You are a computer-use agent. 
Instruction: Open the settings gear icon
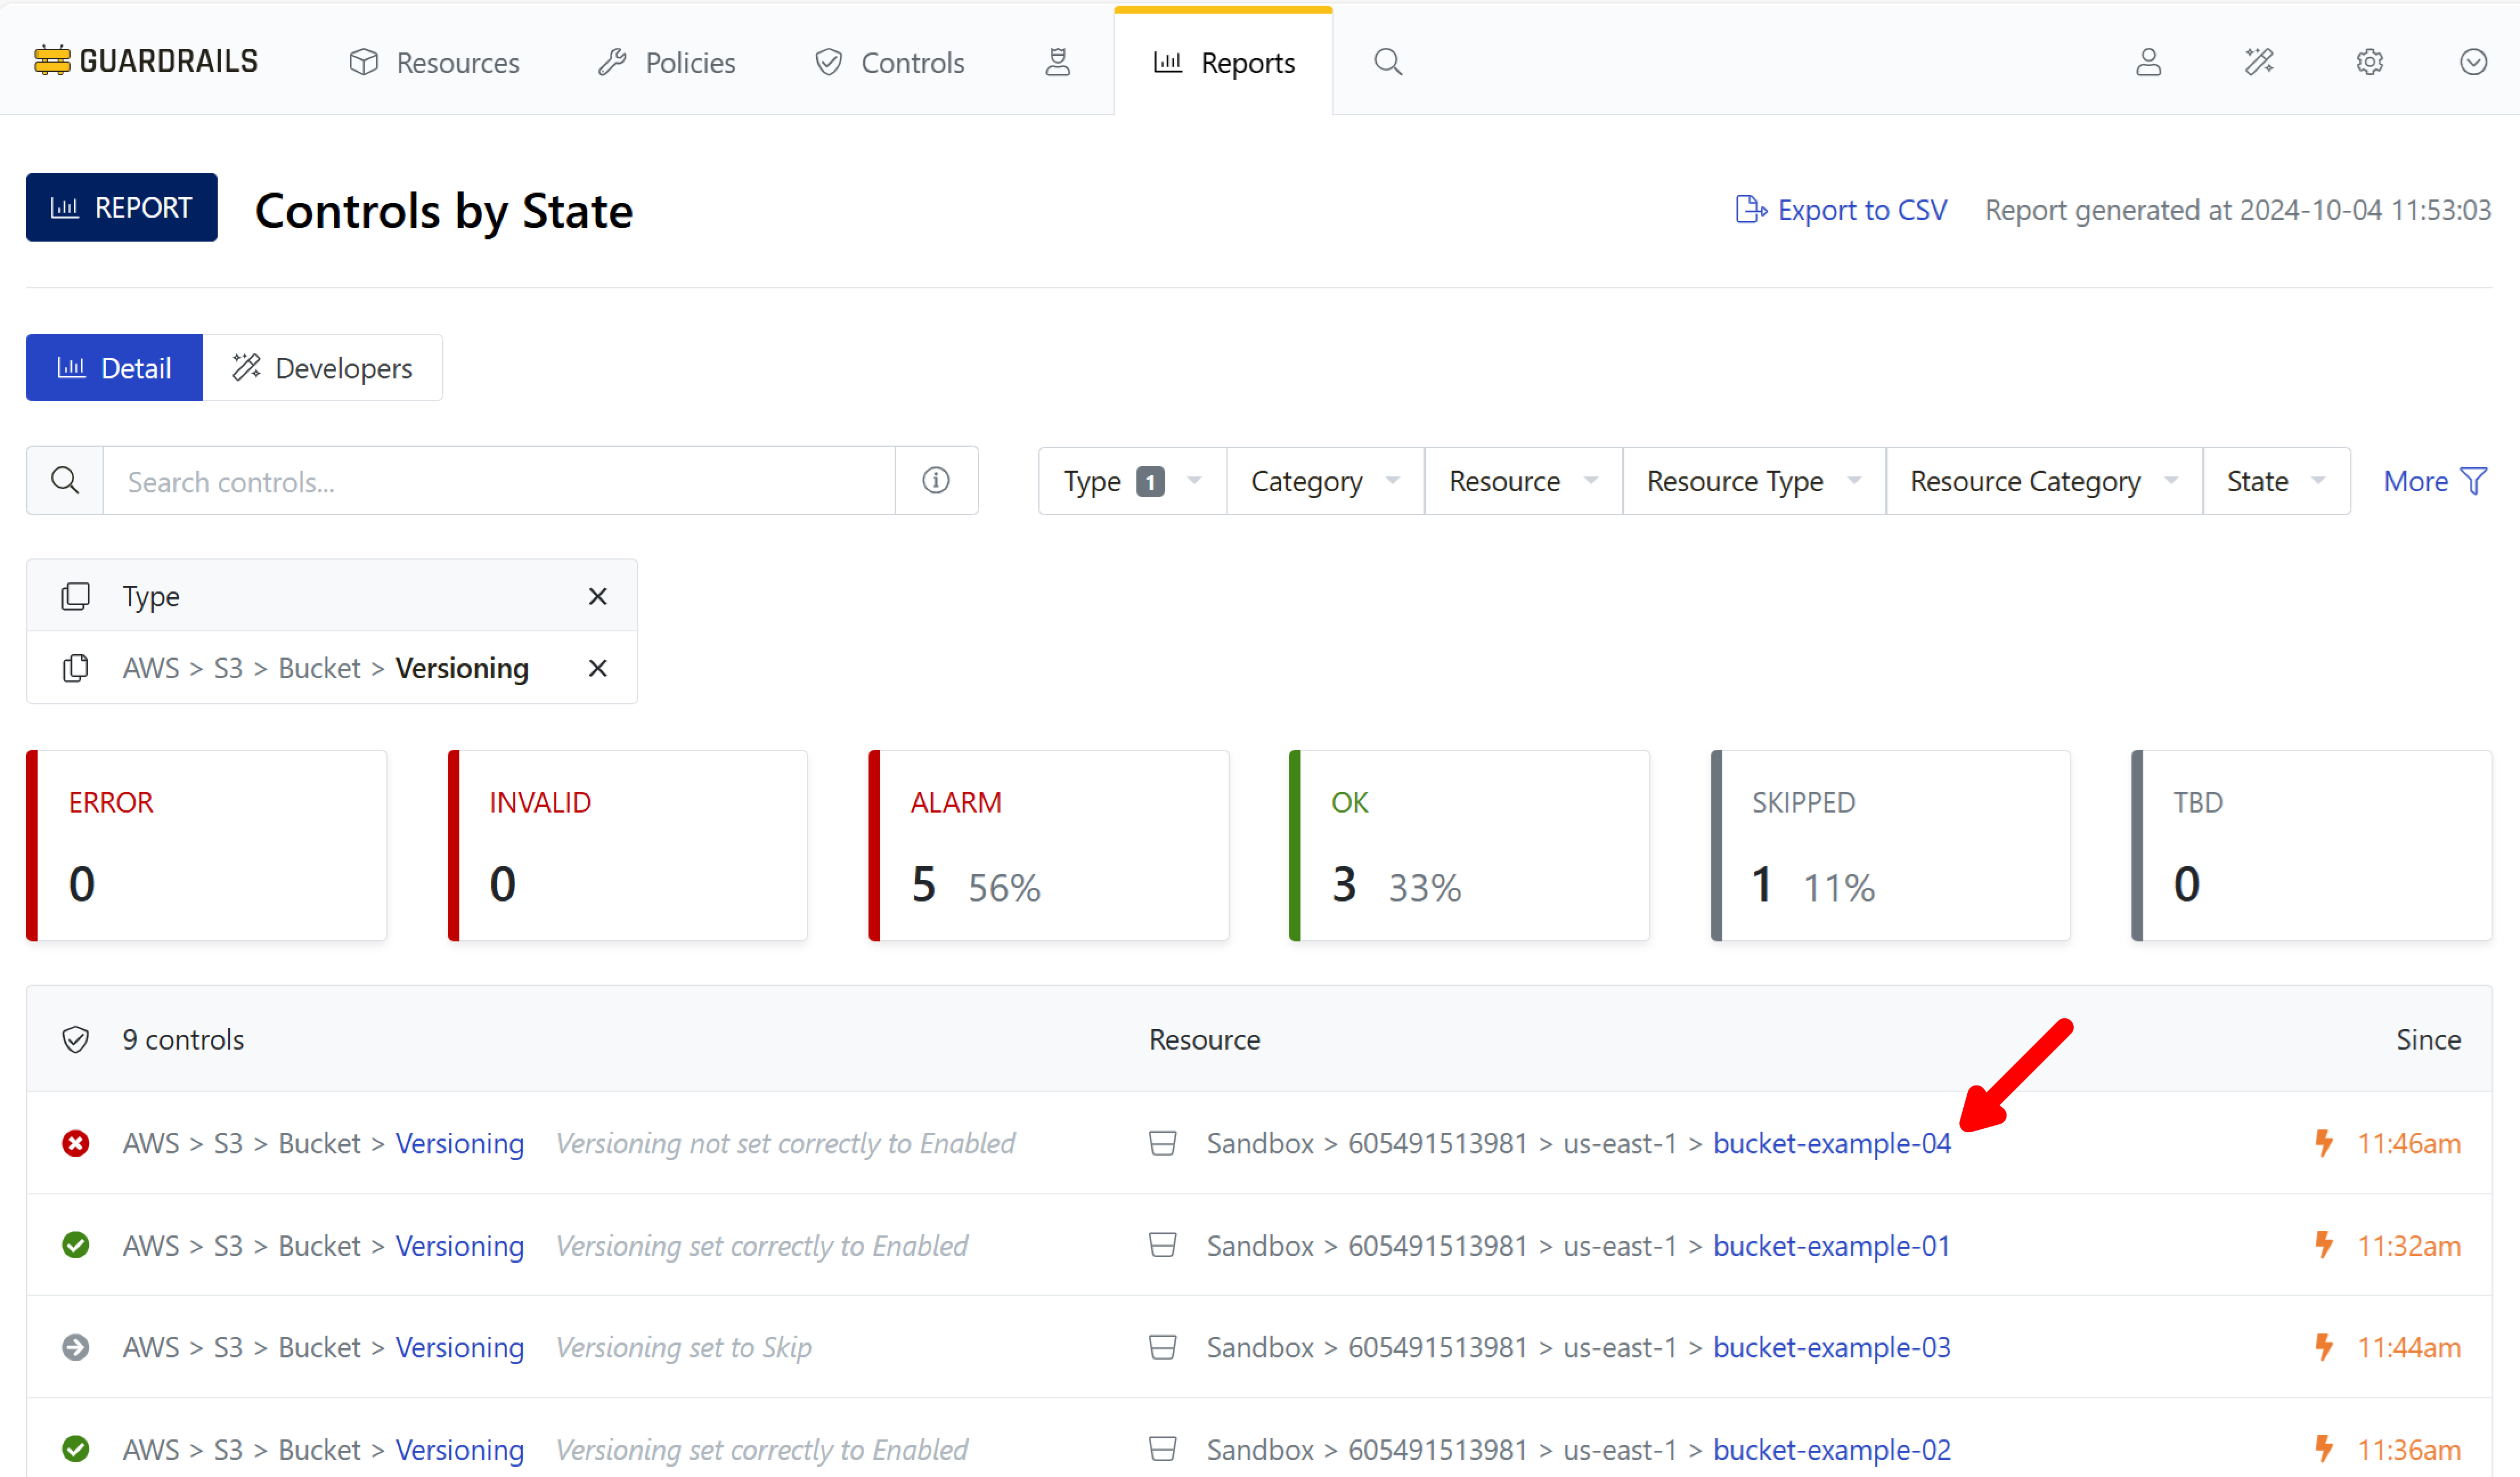2369,62
